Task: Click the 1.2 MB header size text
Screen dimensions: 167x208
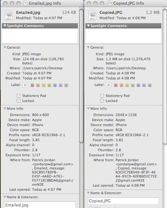Action: (x=153, y=13)
